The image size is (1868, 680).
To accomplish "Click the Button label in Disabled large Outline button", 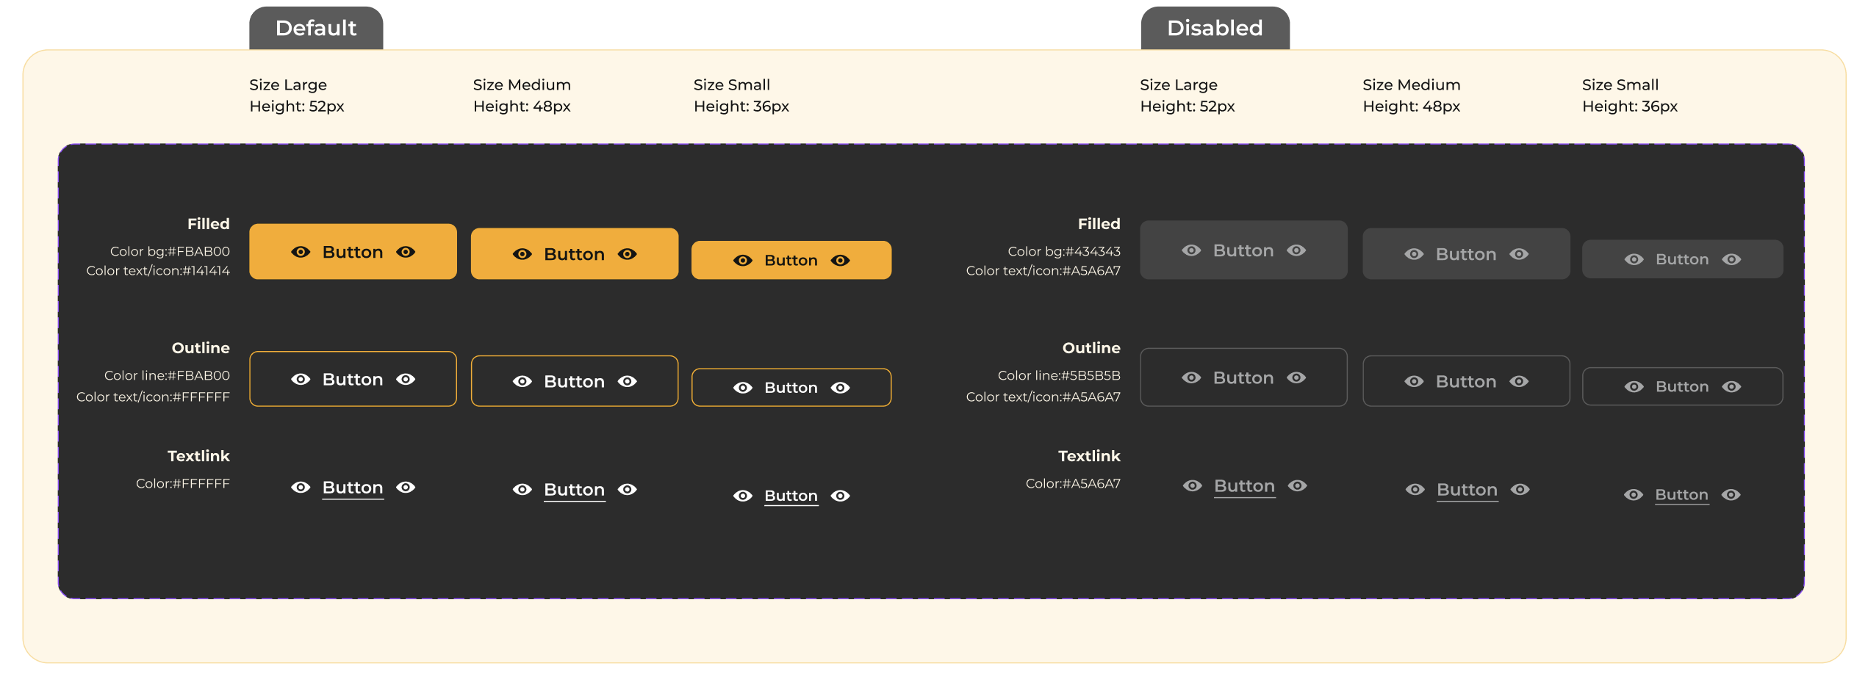I will [1243, 377].
